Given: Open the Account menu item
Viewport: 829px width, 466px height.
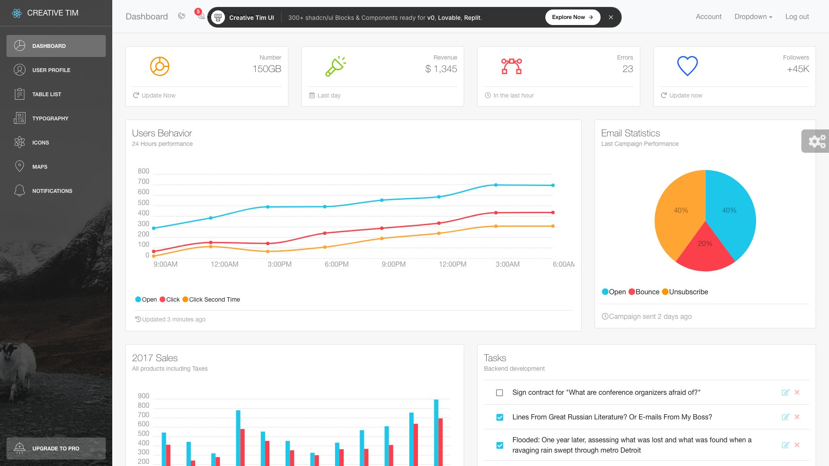Looking at the screenshot, I should click(x=709, y=16).
